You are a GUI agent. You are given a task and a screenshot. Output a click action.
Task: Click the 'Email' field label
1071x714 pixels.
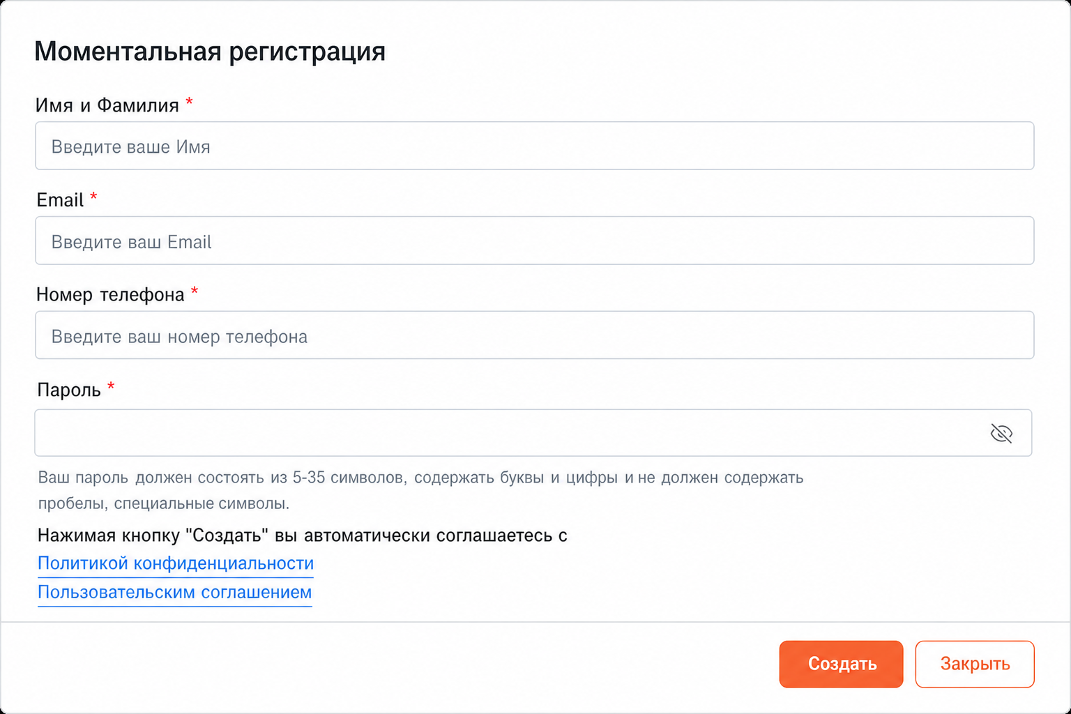pos(60,200)
